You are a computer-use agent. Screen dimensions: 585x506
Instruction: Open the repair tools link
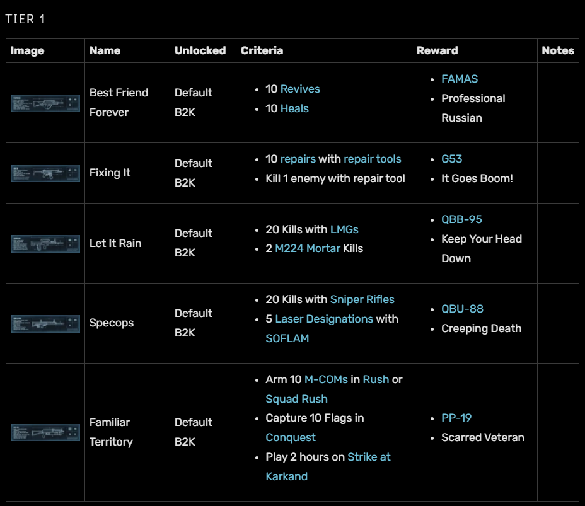[372, 159]
